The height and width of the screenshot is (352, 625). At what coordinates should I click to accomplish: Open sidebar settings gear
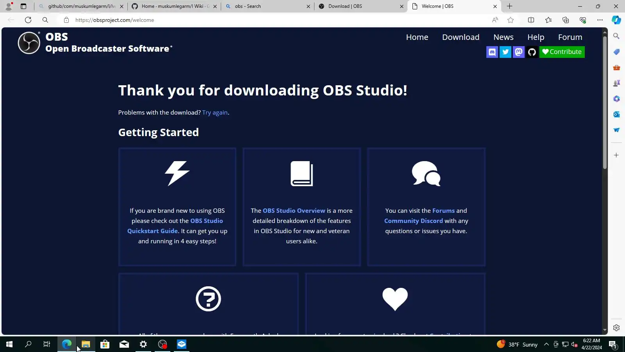616,328
